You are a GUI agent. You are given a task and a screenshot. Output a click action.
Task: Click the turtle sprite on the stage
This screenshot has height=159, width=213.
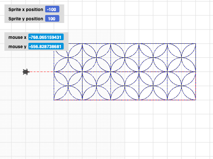(26, 72)
